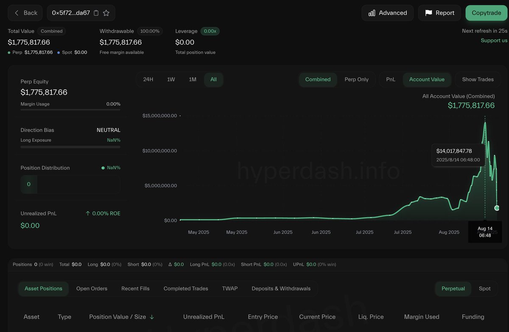Open the Support us link

[494, 40]
